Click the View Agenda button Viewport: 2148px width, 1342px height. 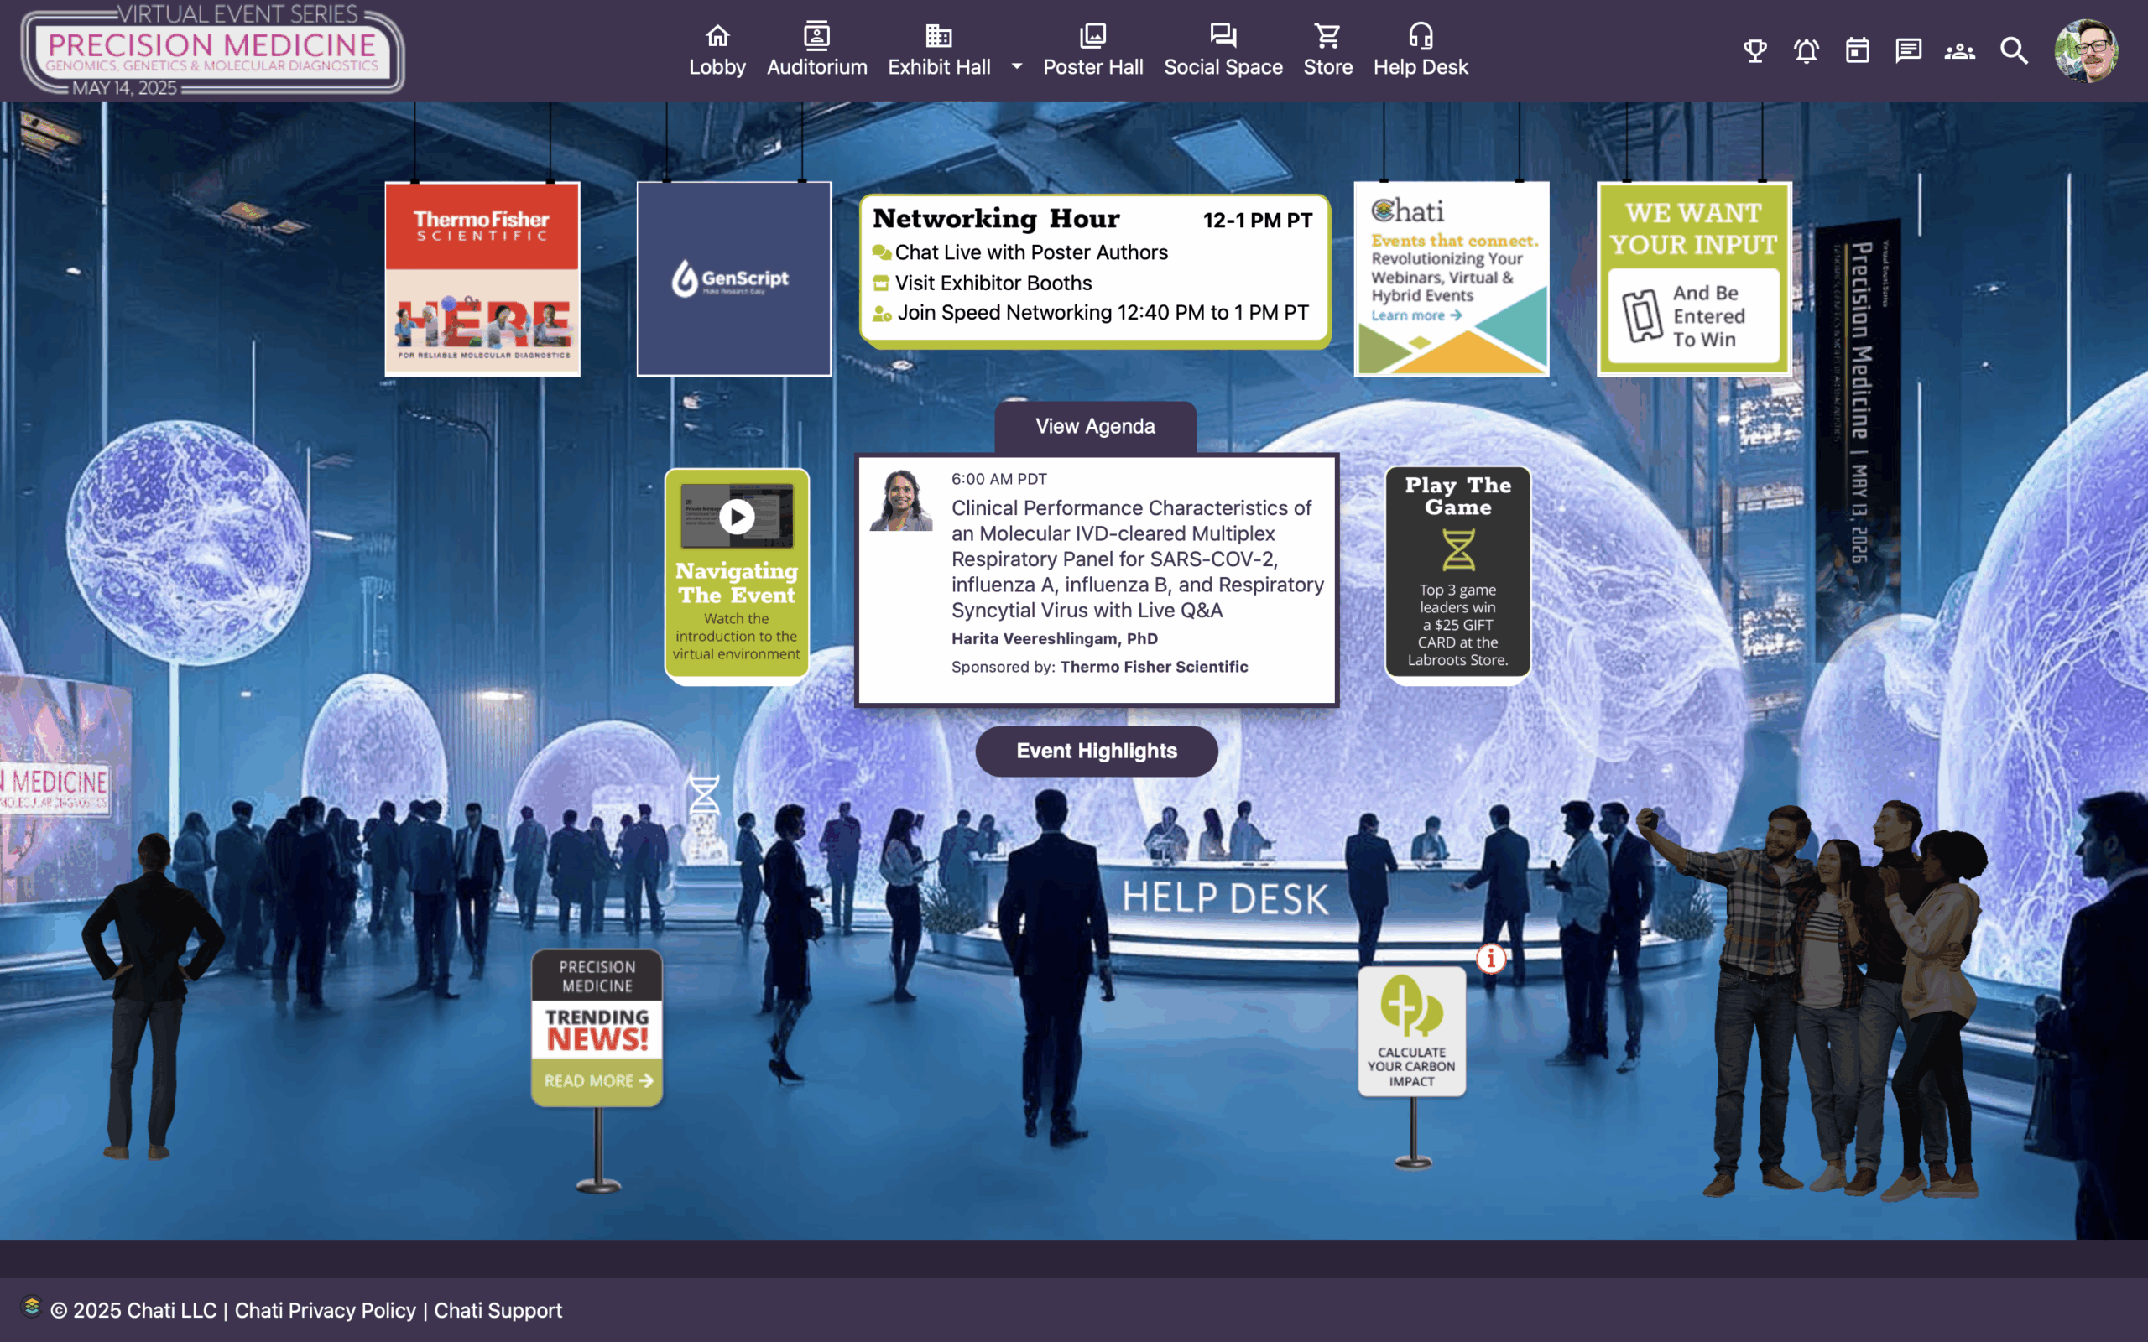(x=1094, y=427)
